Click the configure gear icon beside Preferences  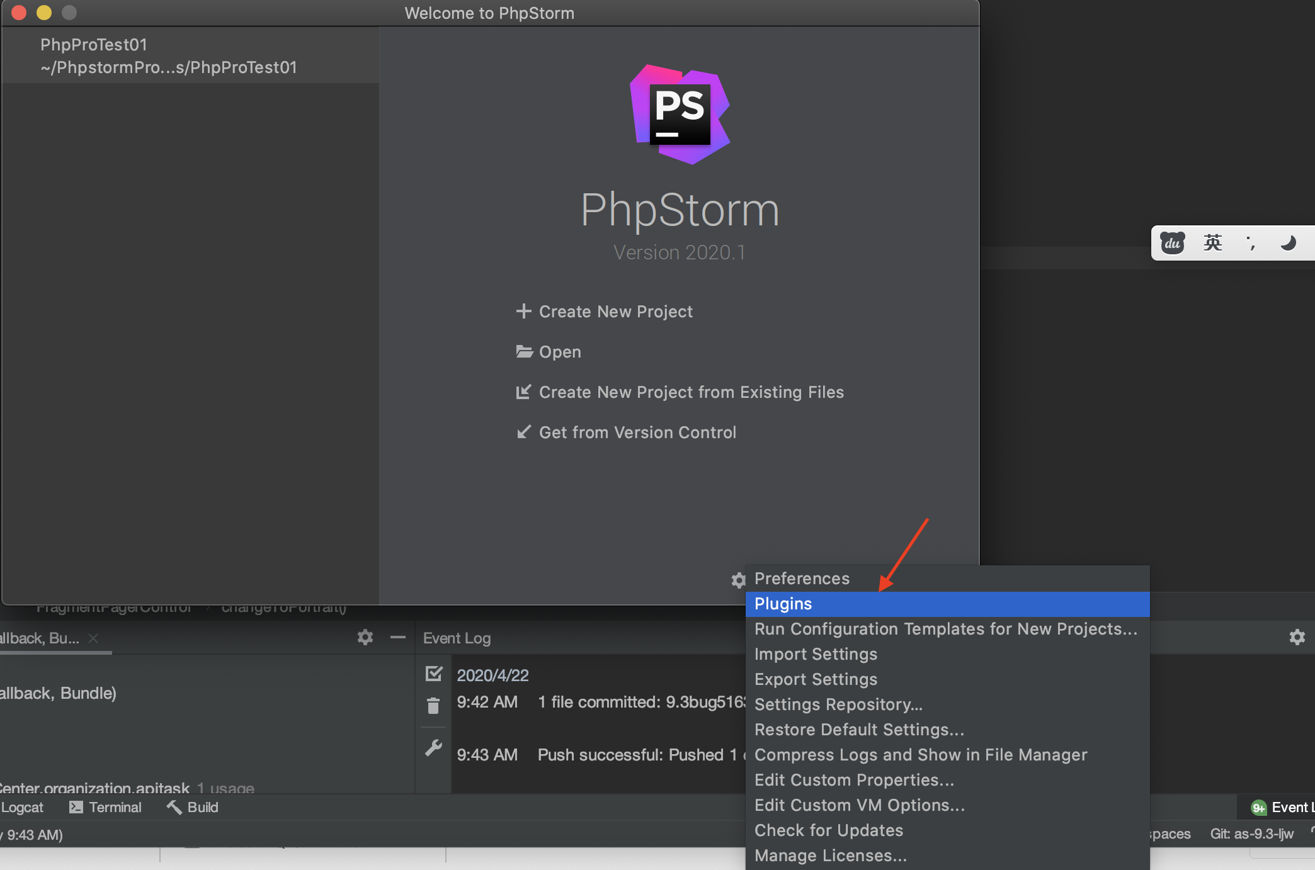738,580
